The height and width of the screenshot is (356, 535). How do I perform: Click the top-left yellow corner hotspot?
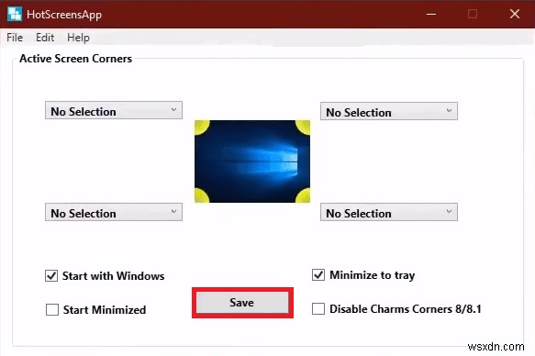202,128
